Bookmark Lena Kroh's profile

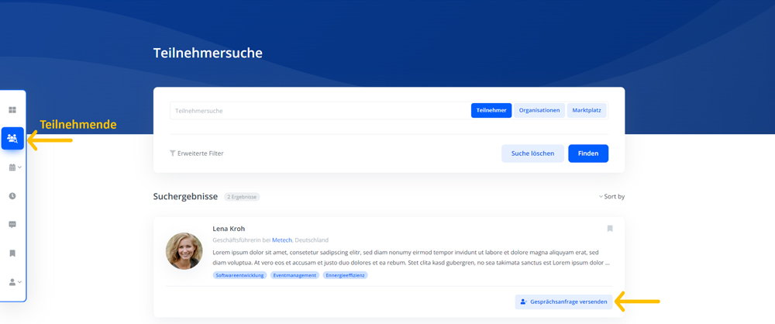click(610, 229)
